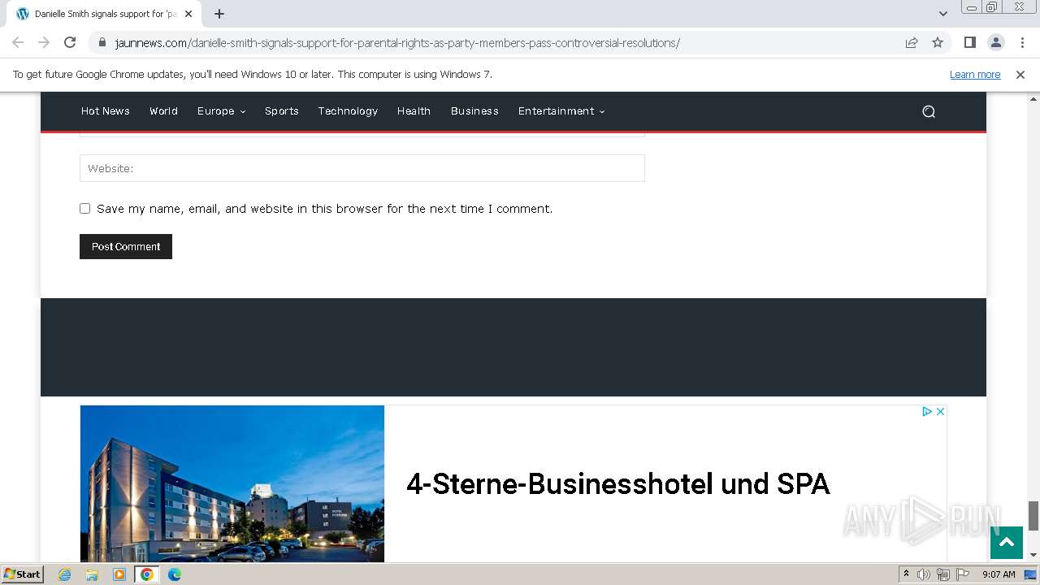Open Health section
1040x585 pixels.
click(414, 111)
